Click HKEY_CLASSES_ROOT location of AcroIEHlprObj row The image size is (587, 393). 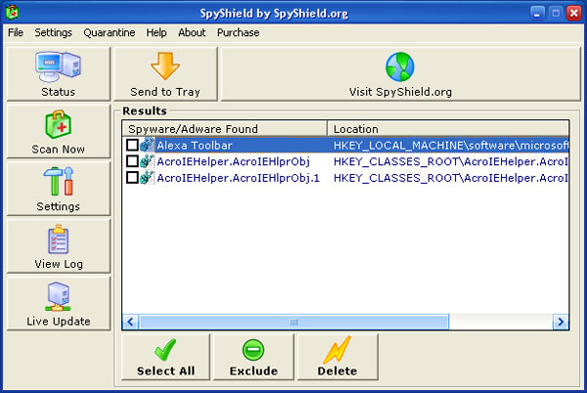451,162
